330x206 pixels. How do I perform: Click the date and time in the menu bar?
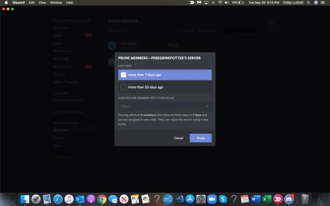coord(264,2)
